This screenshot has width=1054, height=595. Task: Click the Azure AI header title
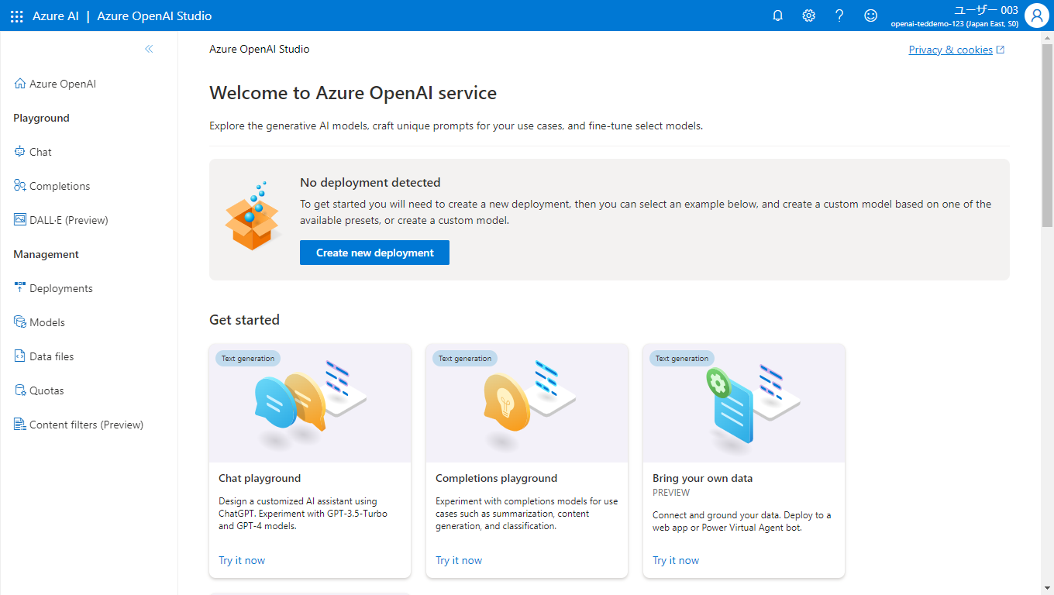tap(56, 15)
